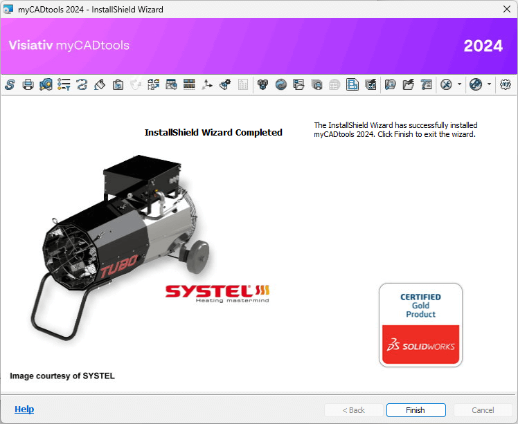Click the blue S icon in toolbar
This screenshot has height=424, width=518.
[10, 84]
